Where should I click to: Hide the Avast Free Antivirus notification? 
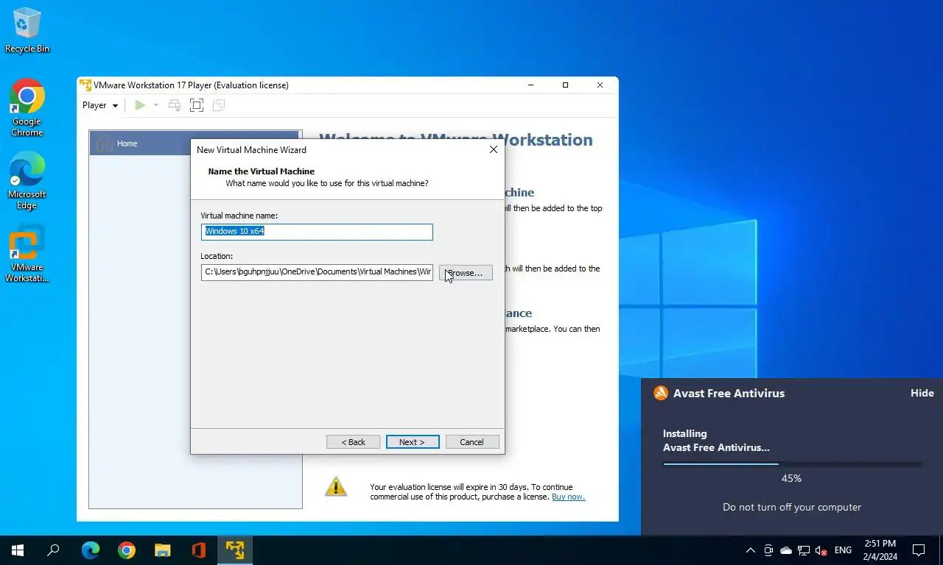tap(922, 393)
